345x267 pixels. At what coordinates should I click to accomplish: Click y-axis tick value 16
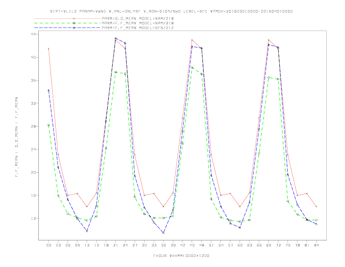coord(34,195)
